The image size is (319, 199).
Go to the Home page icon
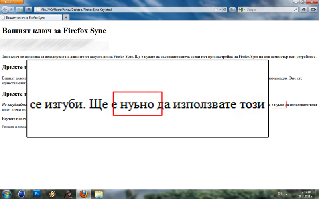(304, 9)
